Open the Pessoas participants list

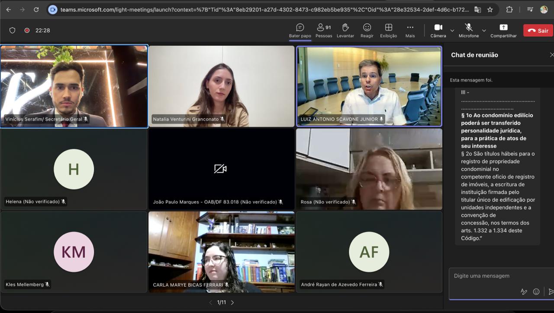(323, 30)
